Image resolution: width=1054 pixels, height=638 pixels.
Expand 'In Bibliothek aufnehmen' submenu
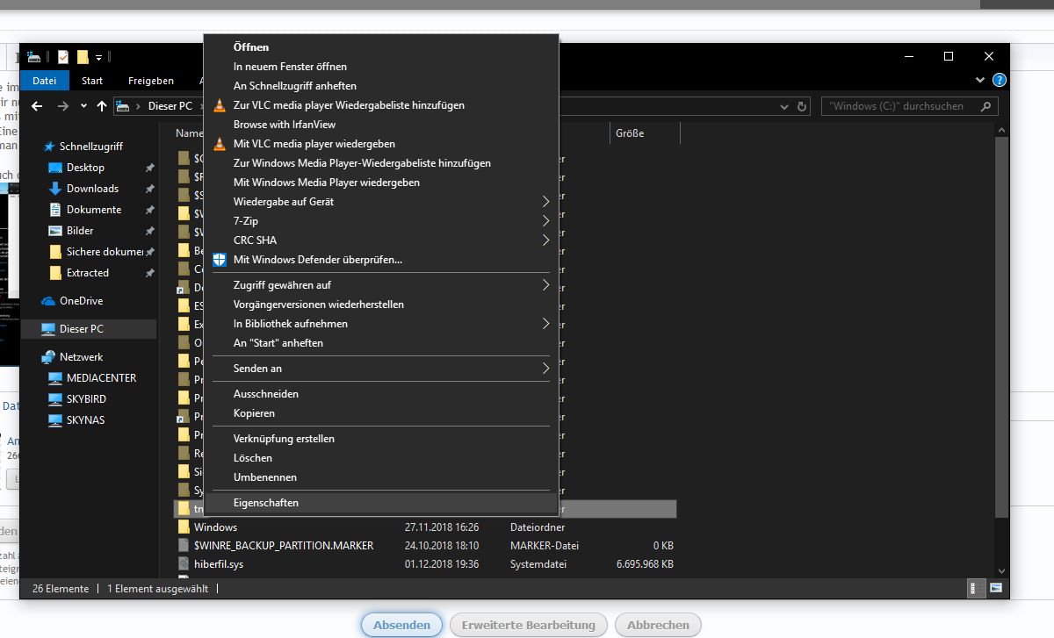tap(380, 324)
